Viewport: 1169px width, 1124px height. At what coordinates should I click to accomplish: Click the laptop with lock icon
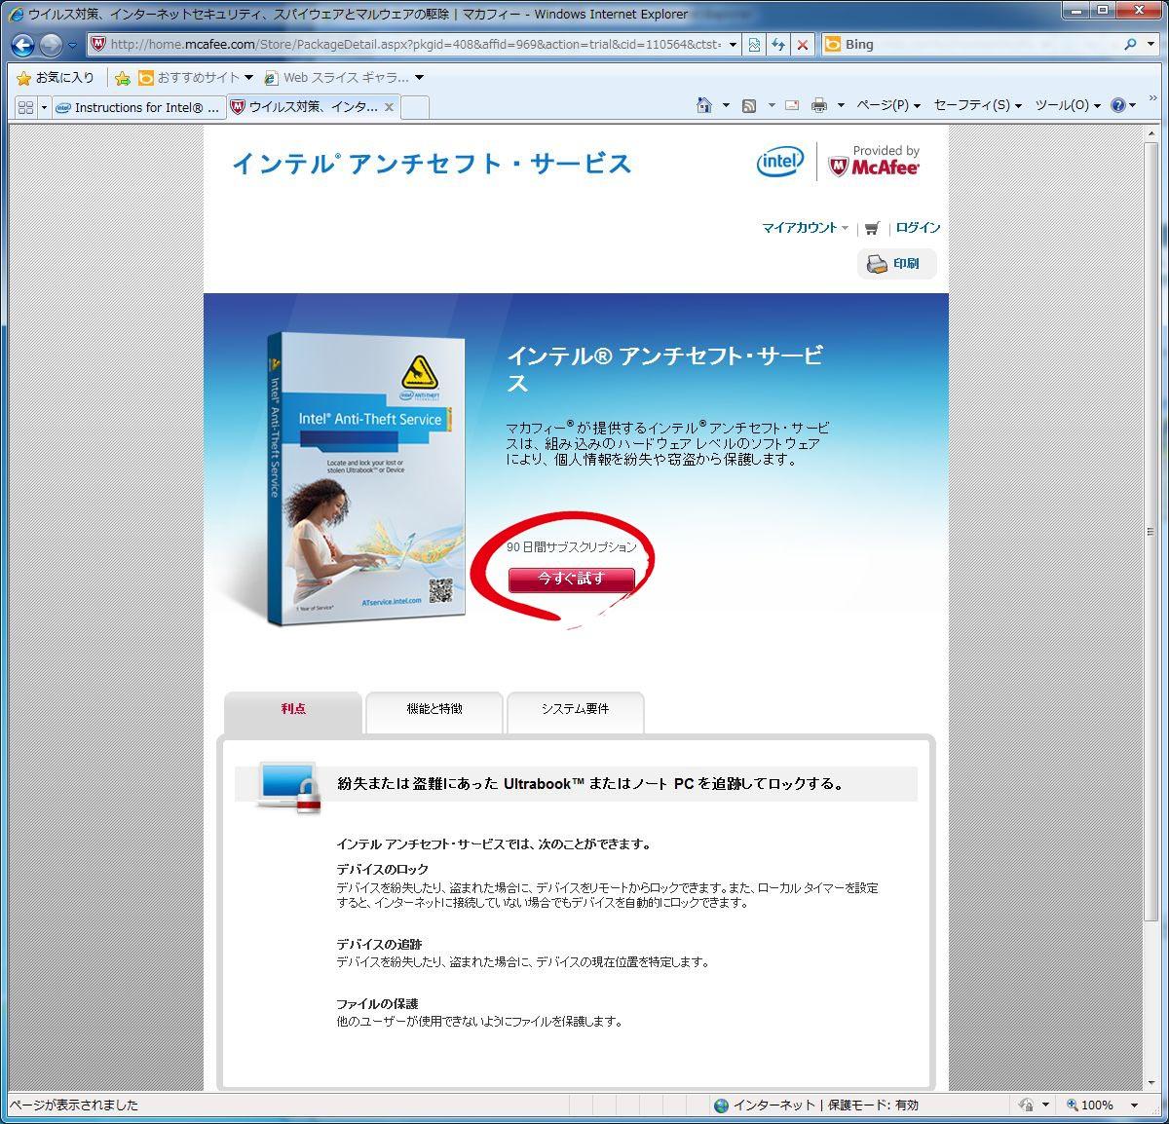[290, 786]
